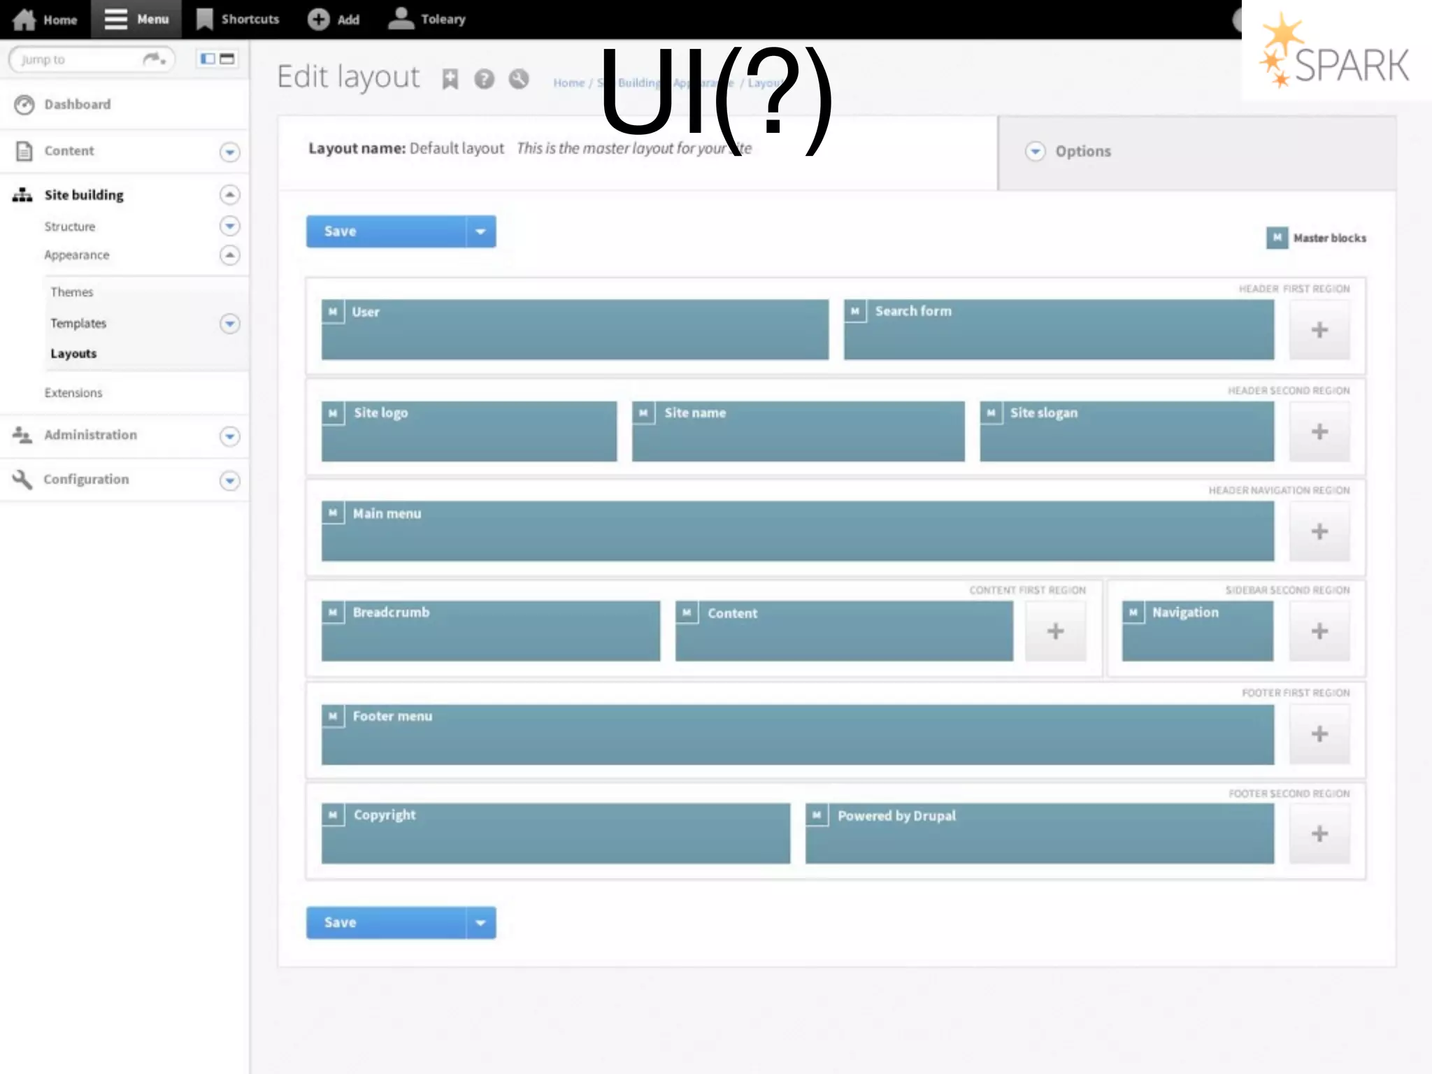Open Administration in the sidebar
Screen dimensions: 1432x1074
[90, 435]
